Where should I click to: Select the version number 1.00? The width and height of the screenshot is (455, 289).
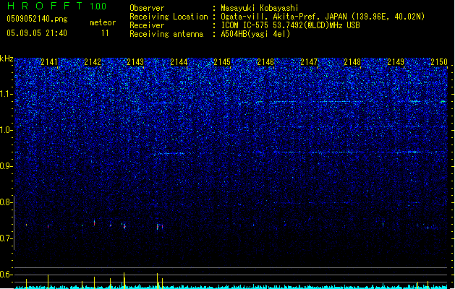tap(98, 6)
